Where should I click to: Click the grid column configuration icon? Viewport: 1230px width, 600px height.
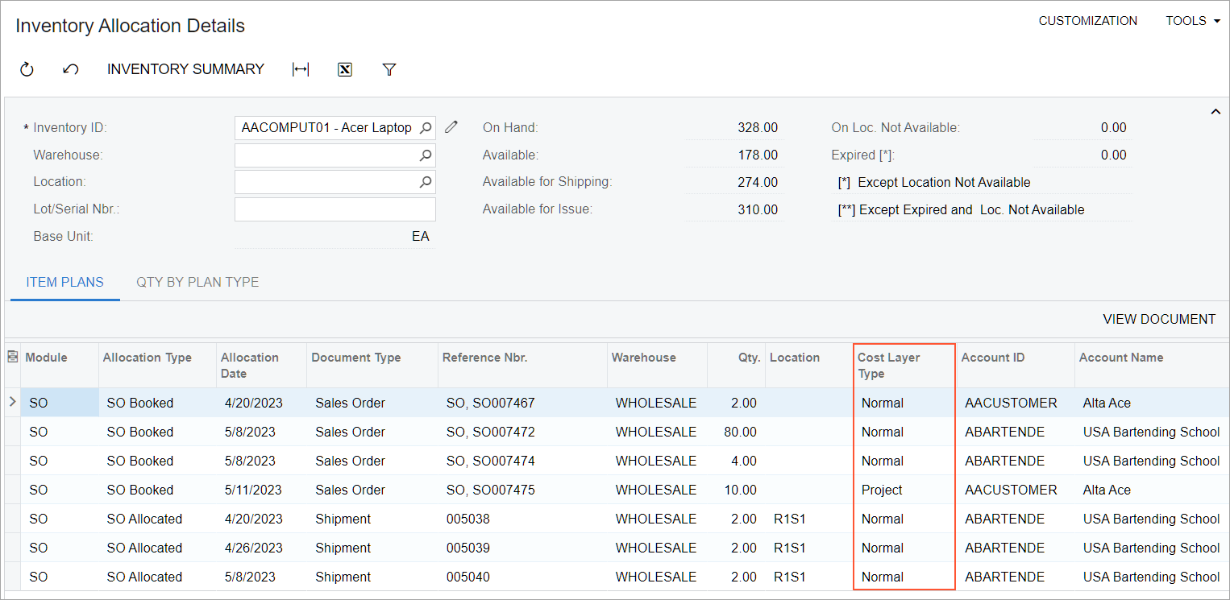pos(12,358)
